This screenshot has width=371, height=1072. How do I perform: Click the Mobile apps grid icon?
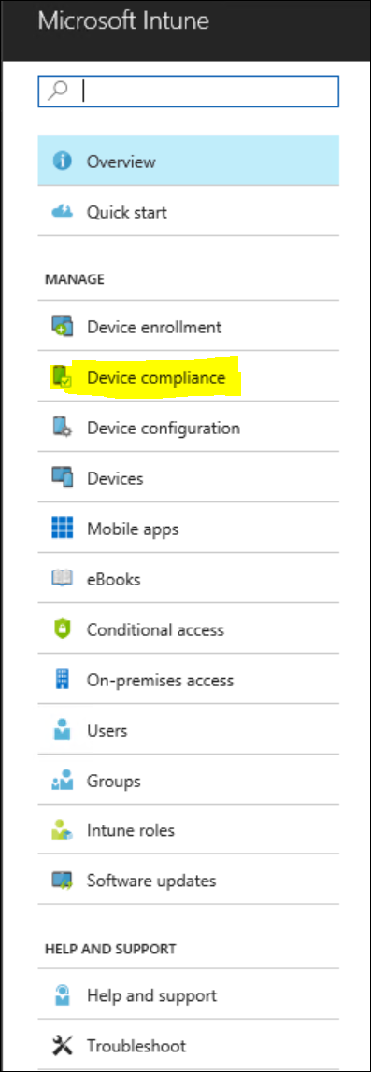(x=63, y=529)
